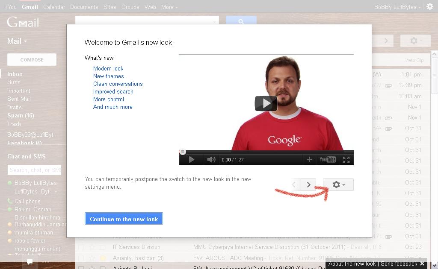Mute the video with the speaker icon
This screenshot has height=269, width=438.
(x=211, y=160)
